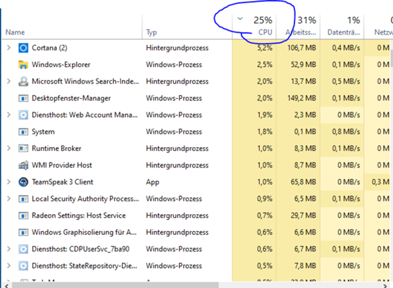Click the Datenträger column header
This screenshot has height=288, width=393.
click(342, 27)
